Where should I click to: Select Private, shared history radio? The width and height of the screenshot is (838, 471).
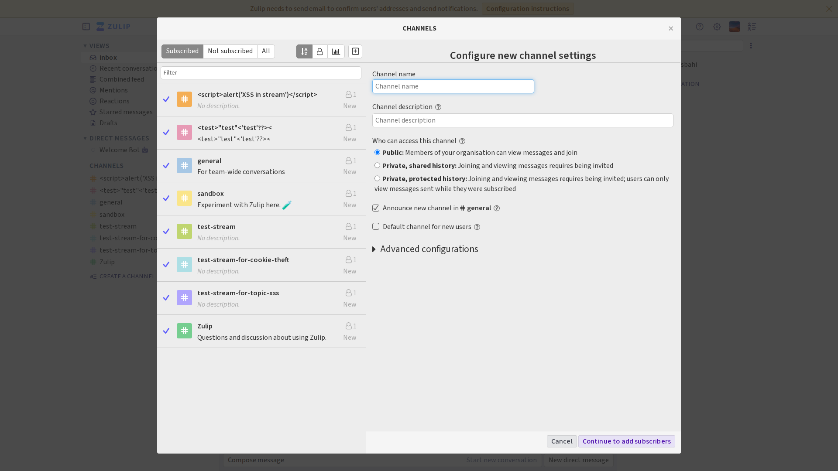[x=377, y=165]
